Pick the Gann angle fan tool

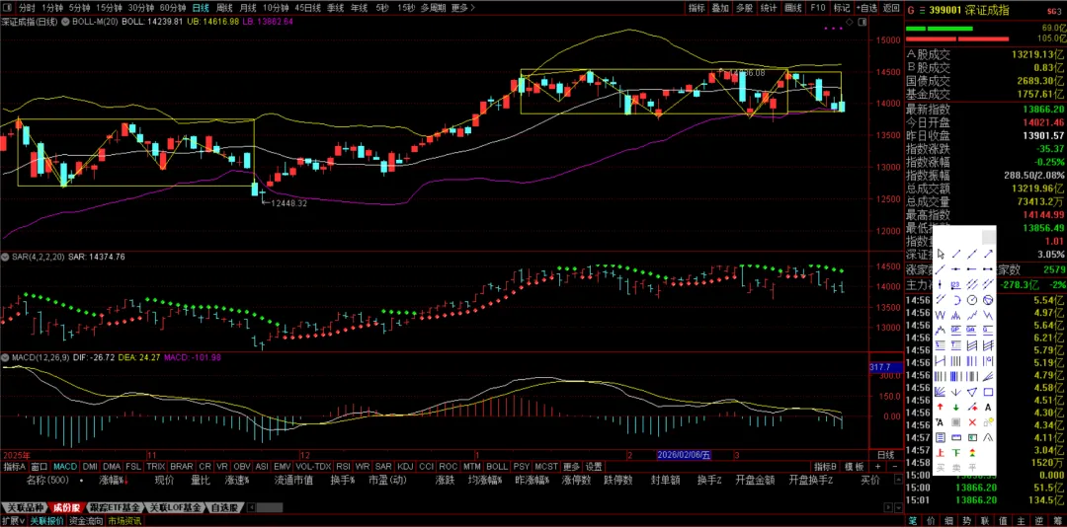pos(941,392)
